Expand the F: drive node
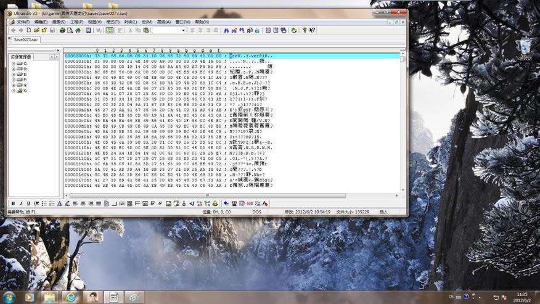This screenshot has height=304, width=540. click(x=13, y=80)
